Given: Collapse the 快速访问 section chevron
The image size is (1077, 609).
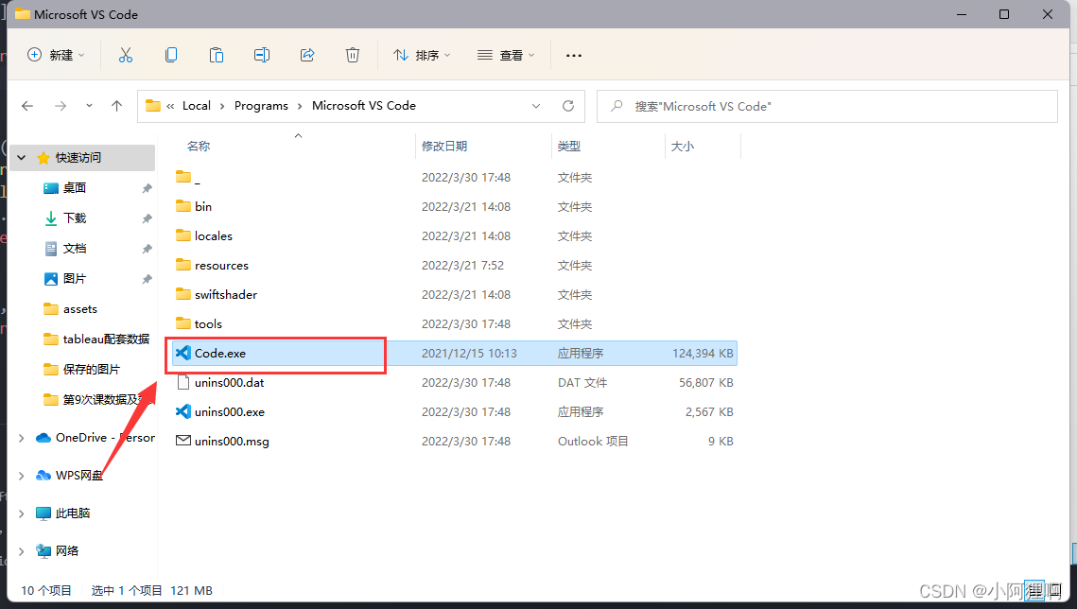Looking at the screenshot, I should 22,158.
